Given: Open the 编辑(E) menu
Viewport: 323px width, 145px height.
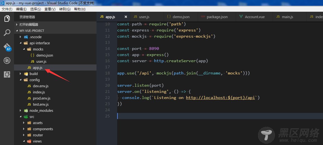Looking at the screenshot, I should [x=21, y=9].
